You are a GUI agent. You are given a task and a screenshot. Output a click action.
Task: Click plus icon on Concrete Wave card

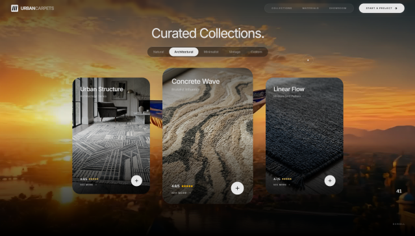click(x=237, y=188)
